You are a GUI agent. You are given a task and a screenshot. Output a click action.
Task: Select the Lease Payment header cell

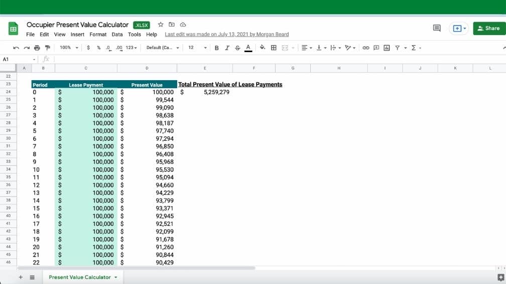pos(86,85)
